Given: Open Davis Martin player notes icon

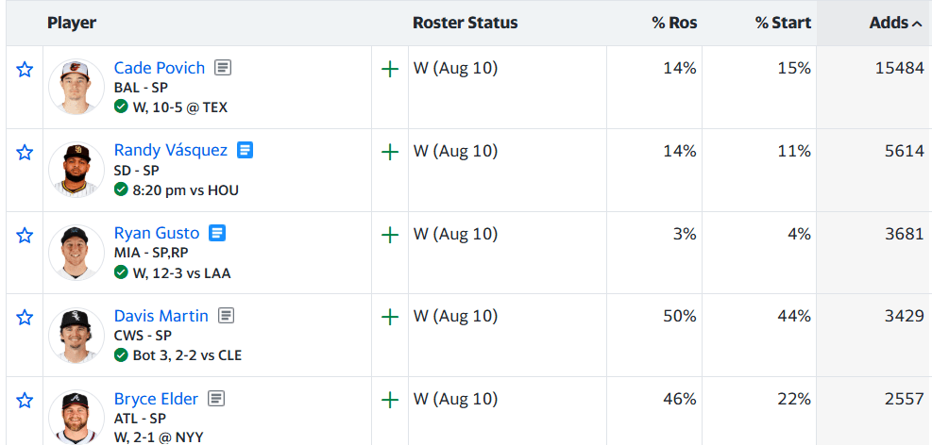Looking at the screenshot, I should pyautogui.click(x=226, y=316).
